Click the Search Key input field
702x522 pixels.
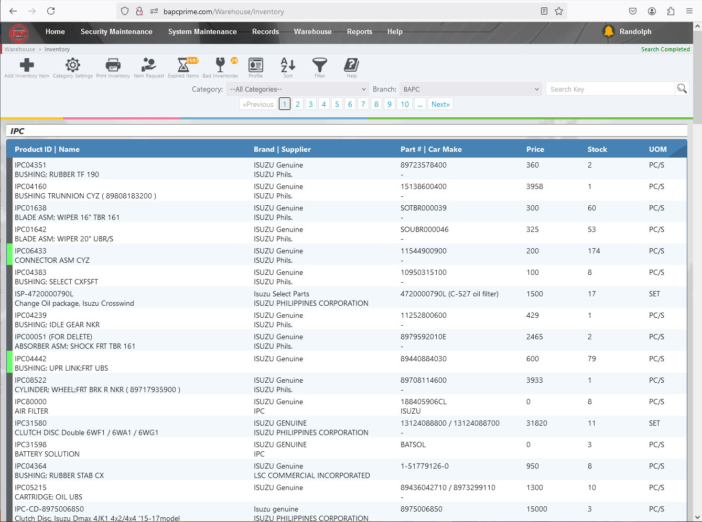pos(610,90)
